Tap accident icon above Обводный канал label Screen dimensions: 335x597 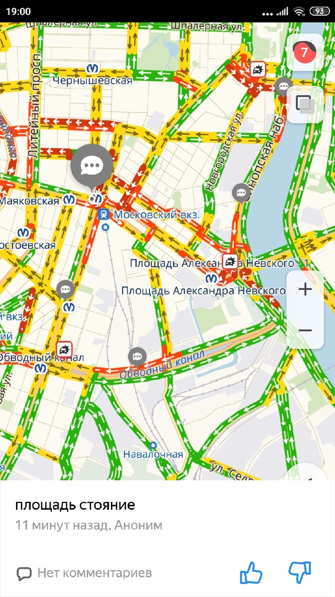pos(64,349)
